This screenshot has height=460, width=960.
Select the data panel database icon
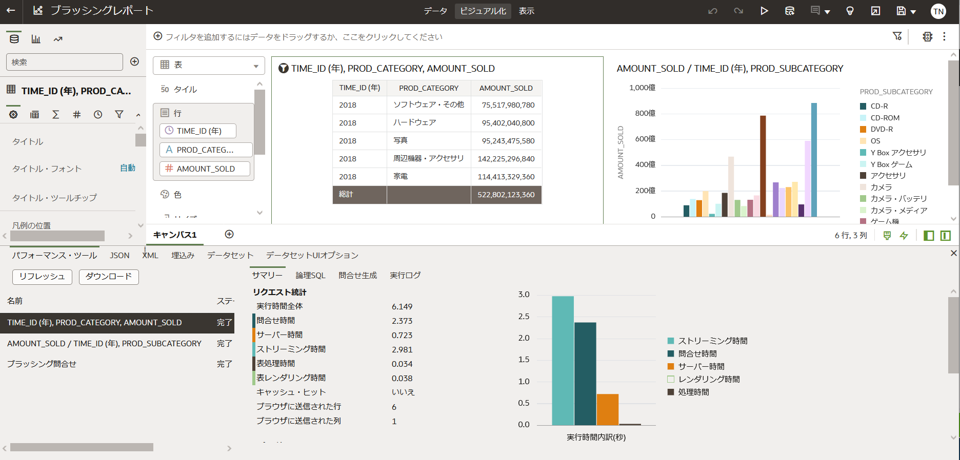coord(14,39)
